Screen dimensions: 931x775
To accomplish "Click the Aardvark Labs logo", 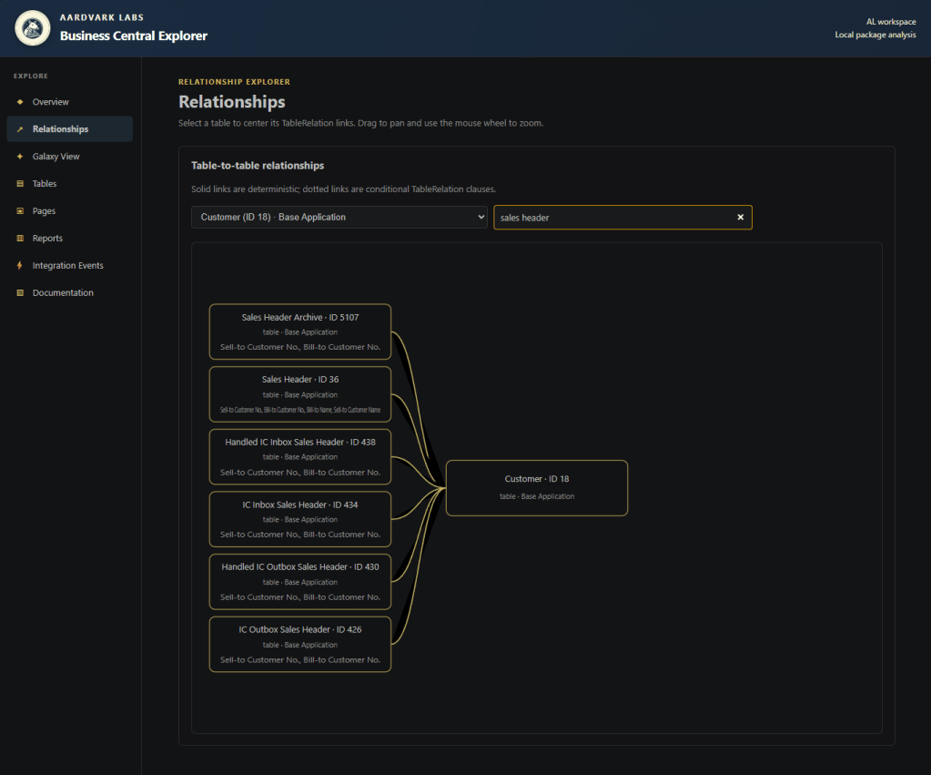I will (x=33, y=28).
